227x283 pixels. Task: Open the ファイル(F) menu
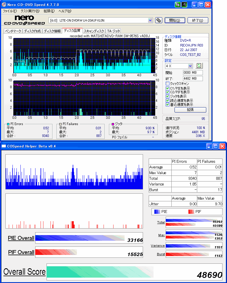click(10, 11)
